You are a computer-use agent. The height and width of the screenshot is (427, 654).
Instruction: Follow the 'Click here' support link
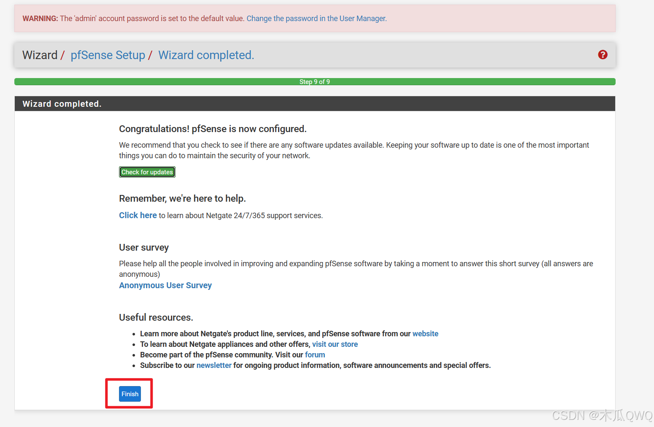coord(138,215)
